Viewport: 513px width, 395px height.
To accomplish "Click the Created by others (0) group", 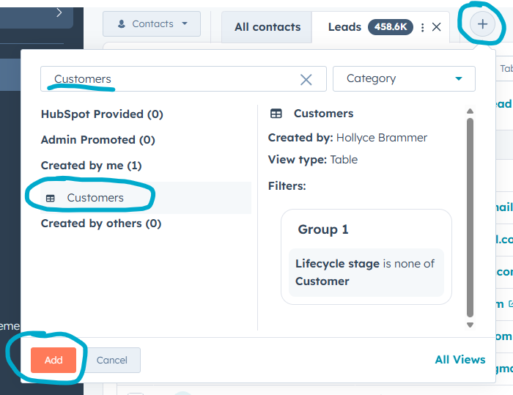I will pyautogui.click(x=101, y=224).
